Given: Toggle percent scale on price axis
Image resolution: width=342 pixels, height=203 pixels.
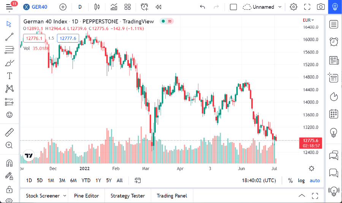Looking at the screenshot, I should tap(290, 181).
